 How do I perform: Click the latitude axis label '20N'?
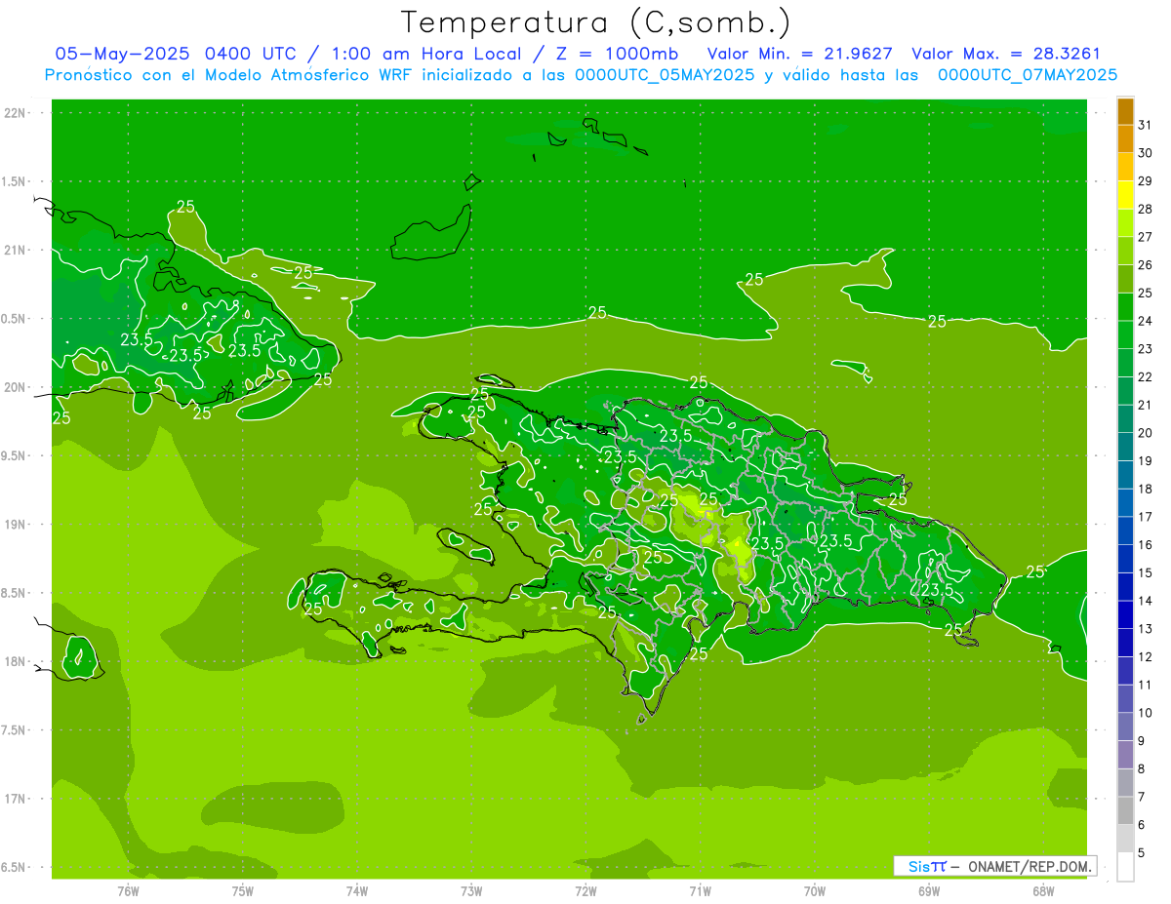pyautogui.click(x=15, y=387)
